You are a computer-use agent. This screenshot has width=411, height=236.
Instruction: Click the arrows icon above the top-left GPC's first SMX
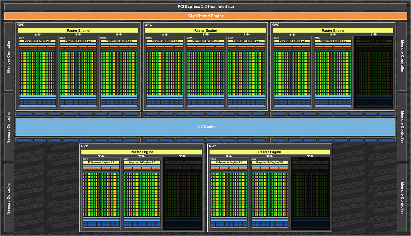coord(37,34)
